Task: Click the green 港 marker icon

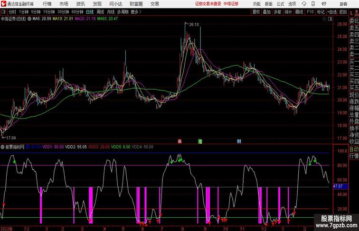Action: (200, 141)
